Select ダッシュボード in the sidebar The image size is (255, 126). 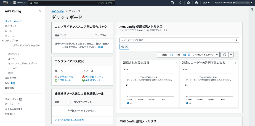tap(13, 21)
